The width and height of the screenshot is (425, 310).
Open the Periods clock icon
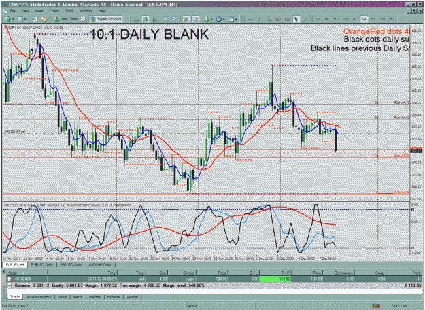(219, 19)
